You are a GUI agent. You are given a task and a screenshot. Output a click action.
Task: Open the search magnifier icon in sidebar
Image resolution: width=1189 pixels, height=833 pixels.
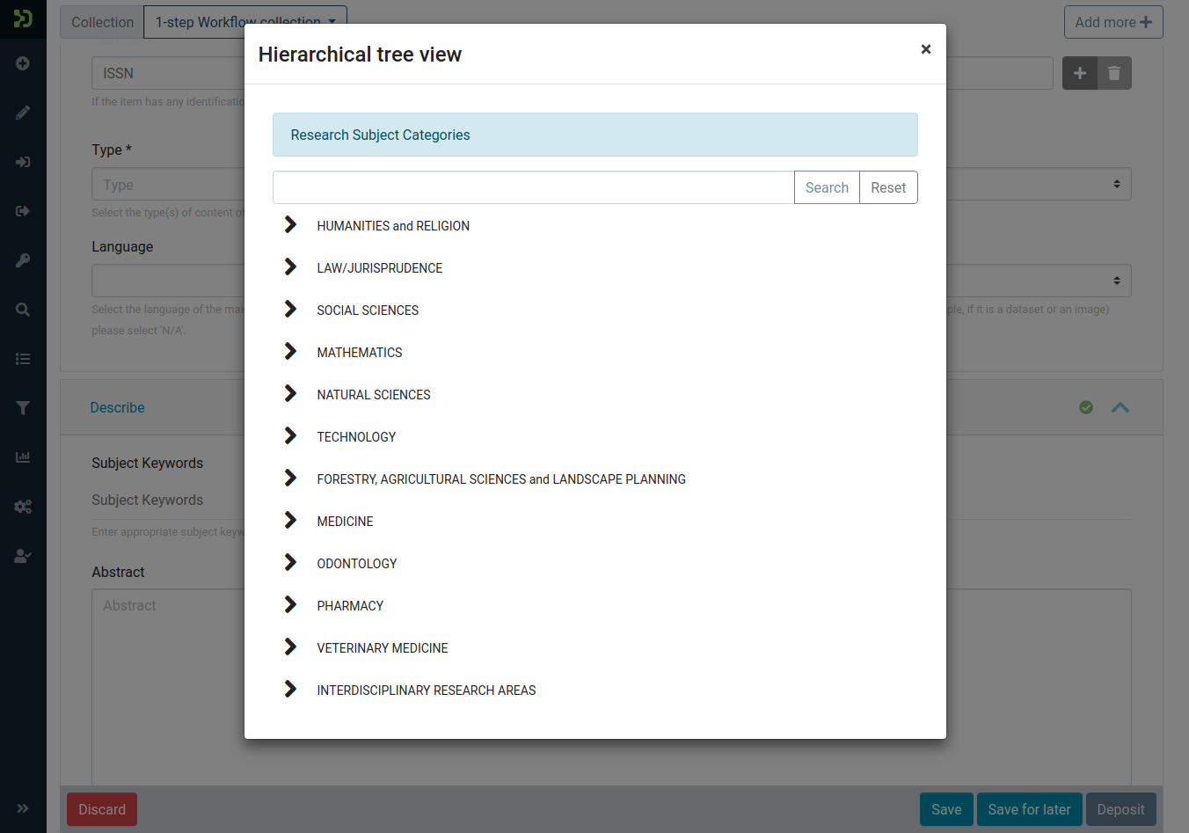[23, 310]
